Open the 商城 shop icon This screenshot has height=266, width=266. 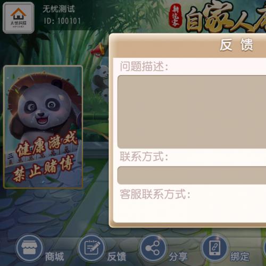click(x=29, y=248)
